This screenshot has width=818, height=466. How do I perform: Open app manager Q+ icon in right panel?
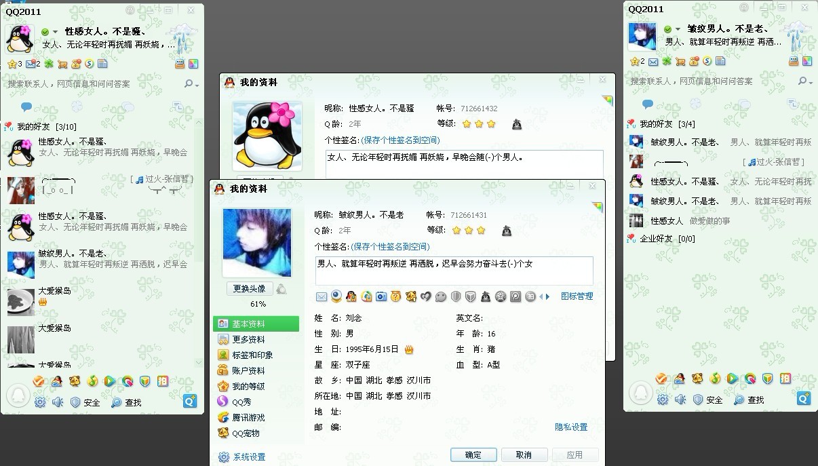[804, 398]
